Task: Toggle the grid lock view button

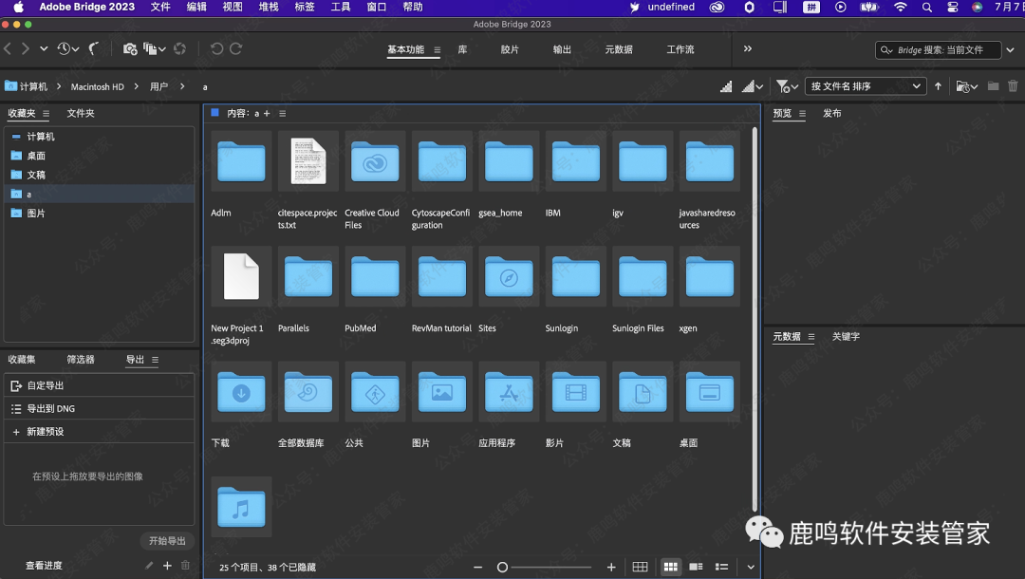Action: (x=641, y=567)
